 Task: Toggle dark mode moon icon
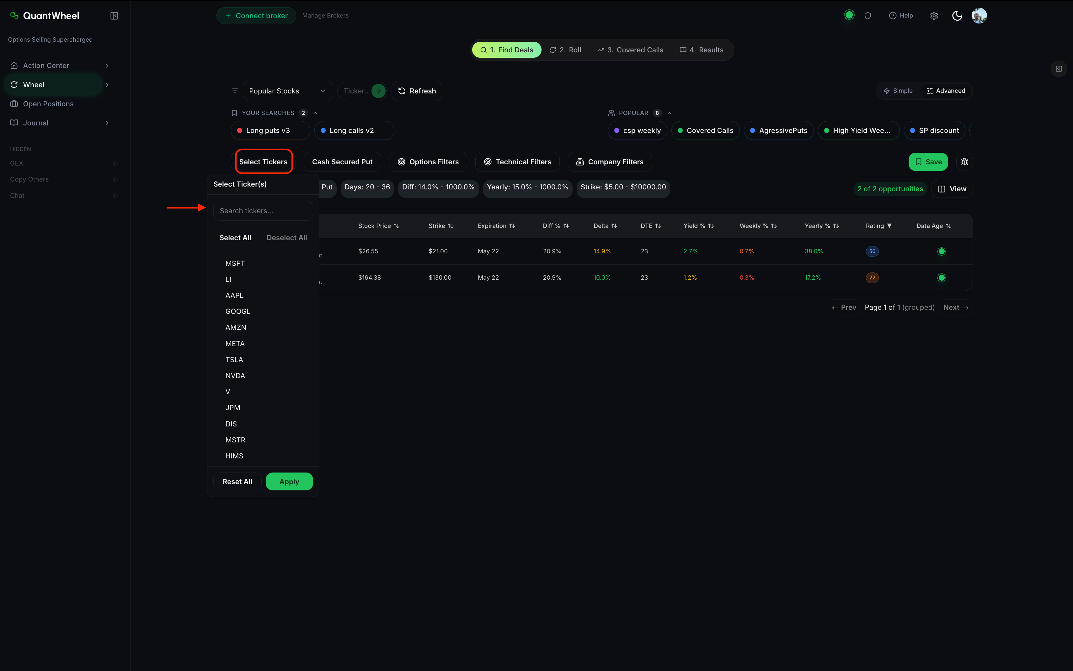[957, 16]
